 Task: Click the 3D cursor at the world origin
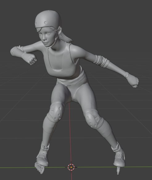71,167
